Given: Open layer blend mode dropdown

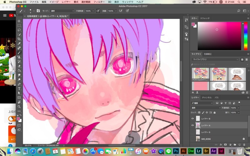Looking at the screenshot, I should [206, 108].
